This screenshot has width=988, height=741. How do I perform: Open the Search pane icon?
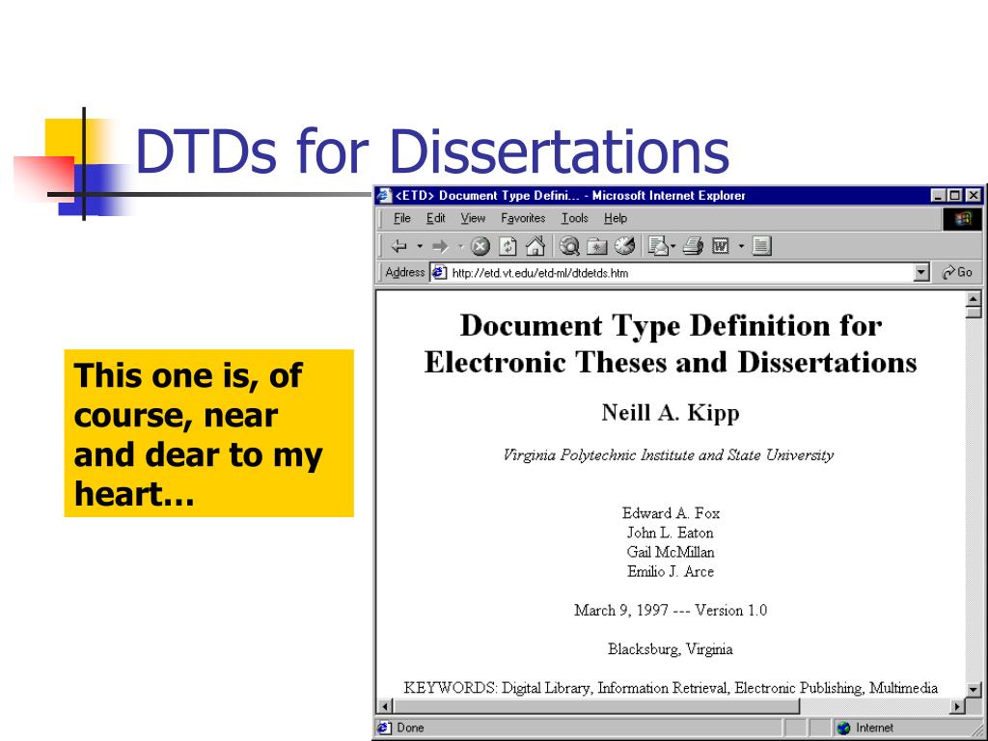click(569, 246)
